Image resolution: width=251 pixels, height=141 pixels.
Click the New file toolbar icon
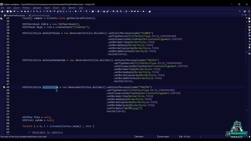[2, 11]
